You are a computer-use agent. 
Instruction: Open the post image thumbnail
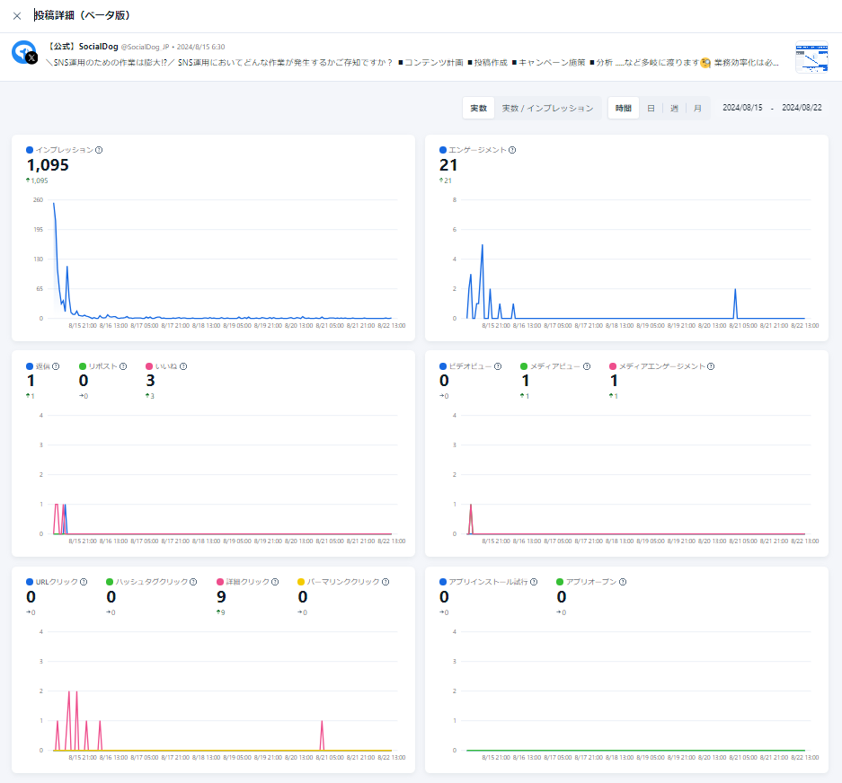pos(811,57)
